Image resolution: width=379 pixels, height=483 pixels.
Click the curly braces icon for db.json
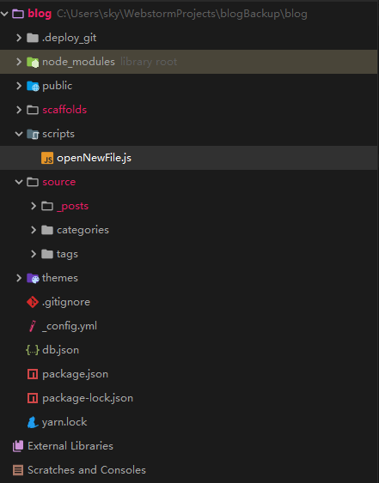coord(33,350)
